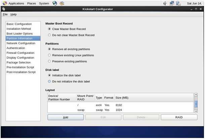Image resolution: width=206 pixels, height=140 pixels.
Task: Open the GNOME Applications menu icon
Action: point(5,3)
